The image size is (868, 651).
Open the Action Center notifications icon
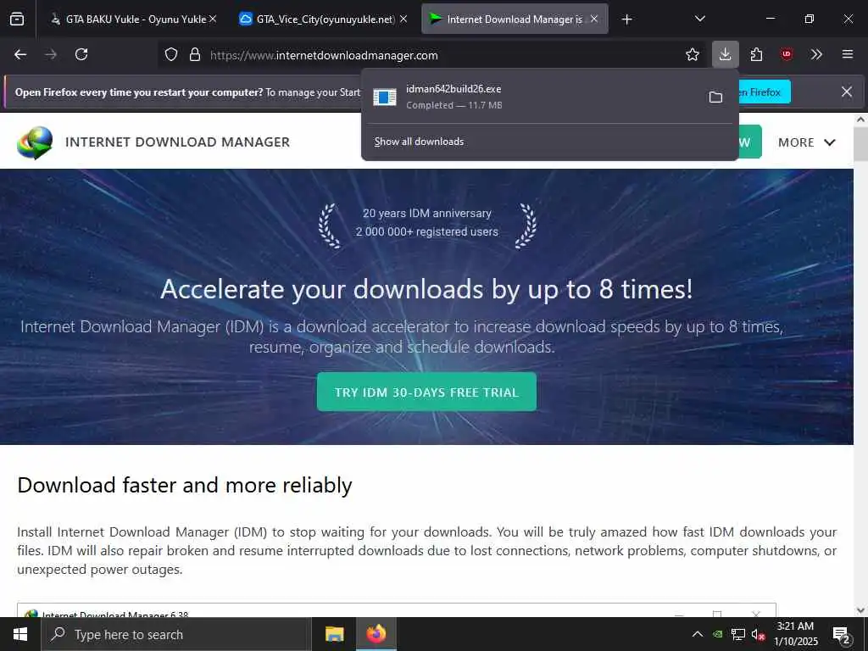[x=842, y=634]
